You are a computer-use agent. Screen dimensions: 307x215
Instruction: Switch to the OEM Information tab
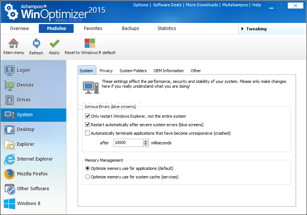[x=169, y=71]
